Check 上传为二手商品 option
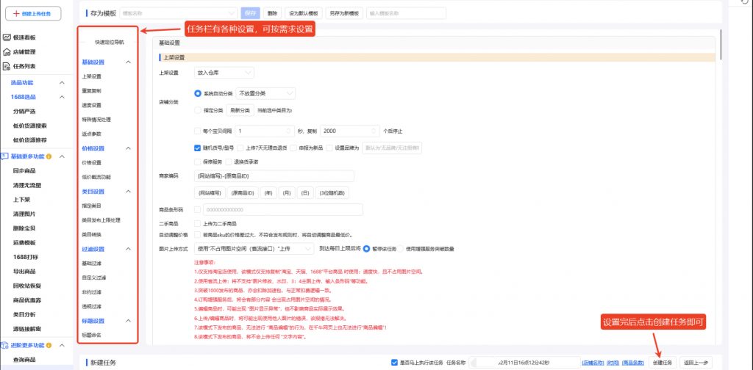 coord(197,223)
